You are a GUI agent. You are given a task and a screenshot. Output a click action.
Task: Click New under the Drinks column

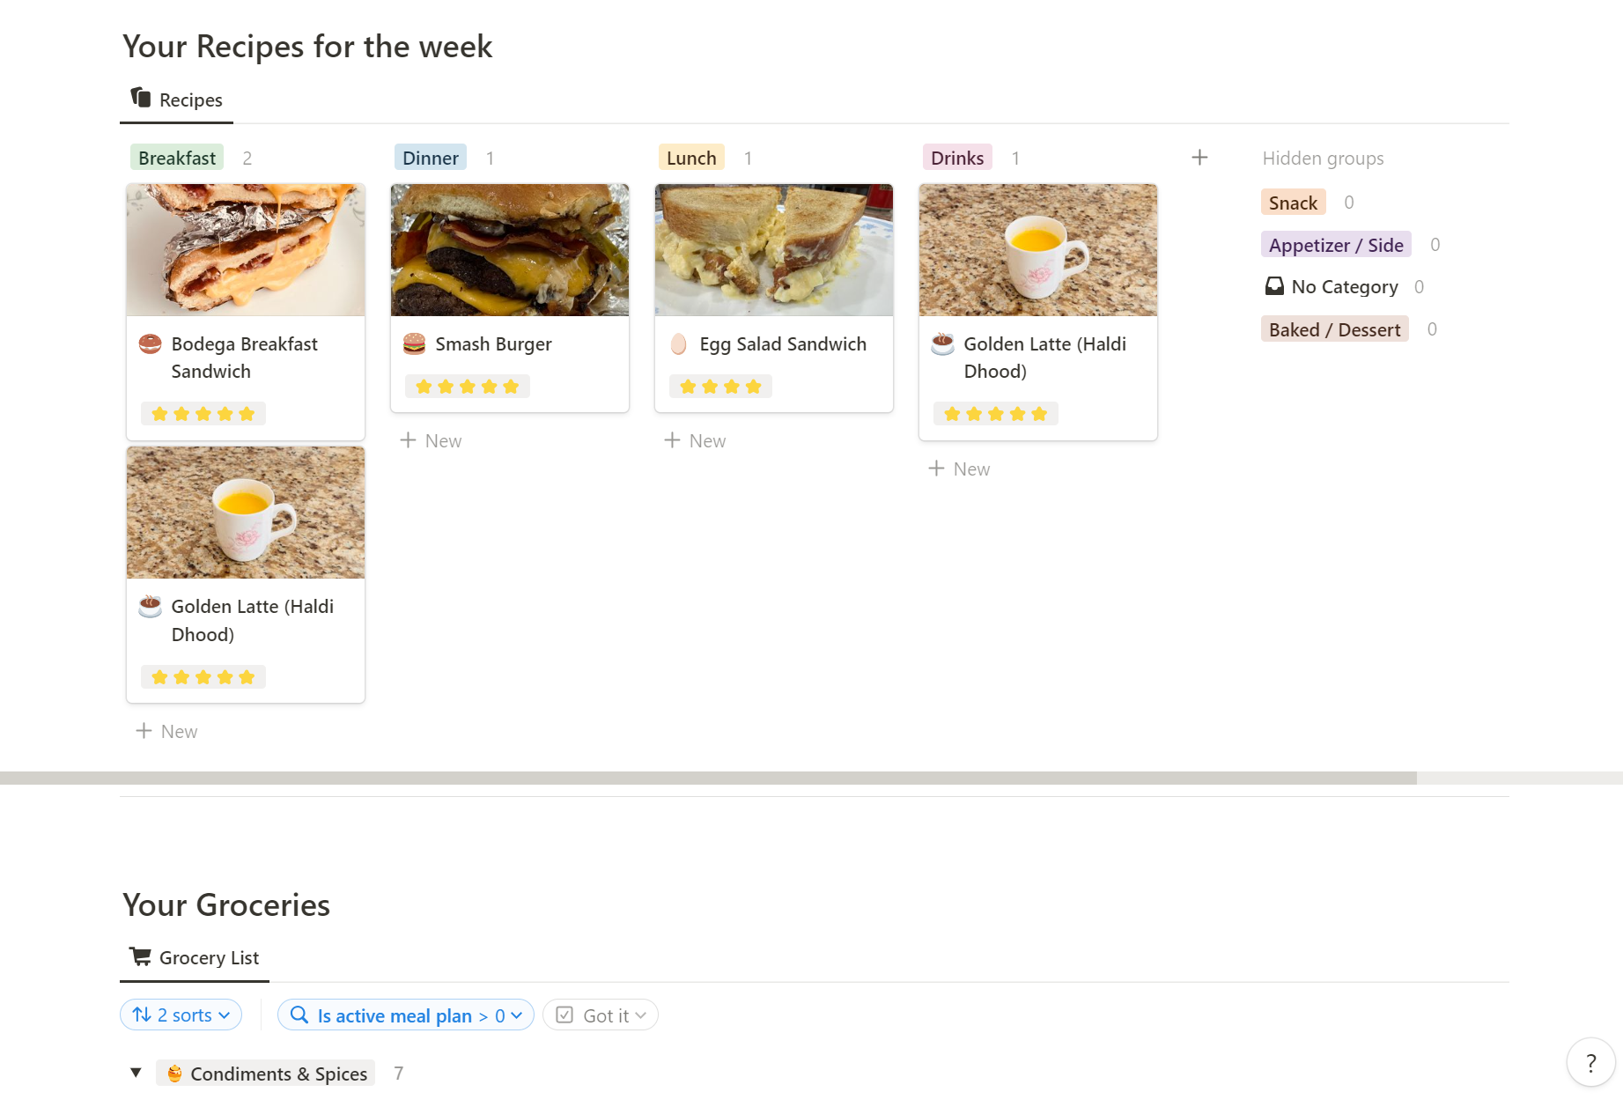click(x=958, y=468)
